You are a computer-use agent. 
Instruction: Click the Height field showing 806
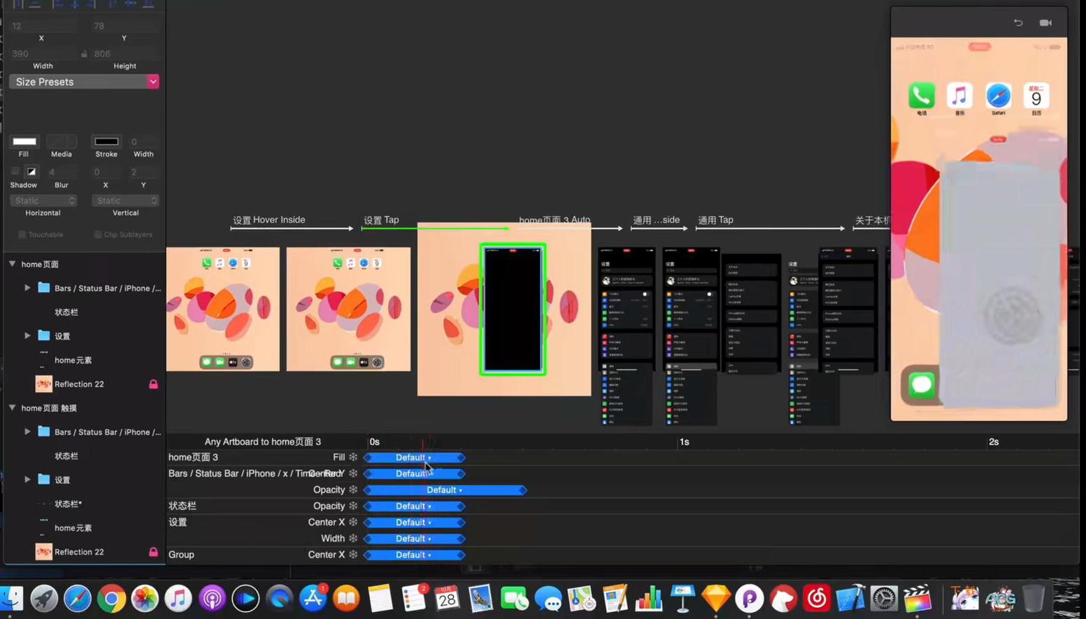pos(124,54)
